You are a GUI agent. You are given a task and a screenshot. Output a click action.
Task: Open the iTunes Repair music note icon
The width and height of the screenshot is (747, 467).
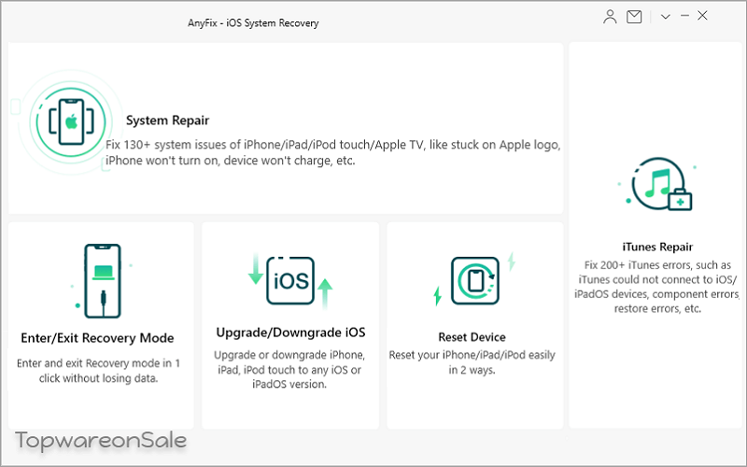657,184
